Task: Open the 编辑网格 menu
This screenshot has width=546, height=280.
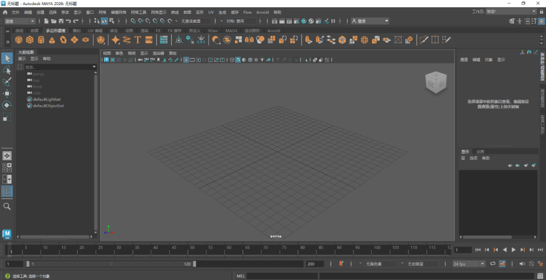Action: tap(118, 12)
